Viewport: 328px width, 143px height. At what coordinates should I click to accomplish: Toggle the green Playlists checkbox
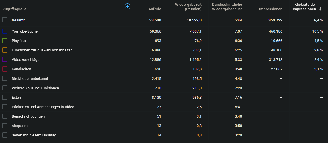[x=5, y=41]
